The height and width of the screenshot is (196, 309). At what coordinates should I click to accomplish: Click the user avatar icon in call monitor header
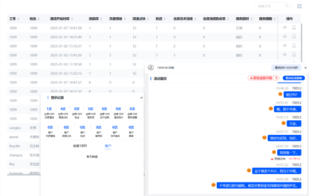[x=151, y=68]
